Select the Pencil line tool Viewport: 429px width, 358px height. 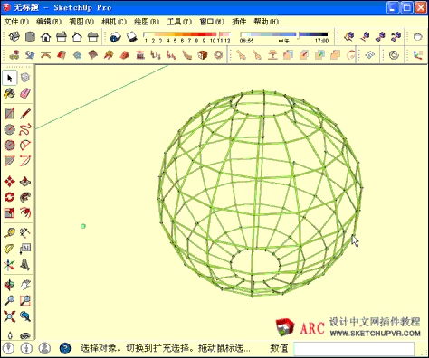25,114
